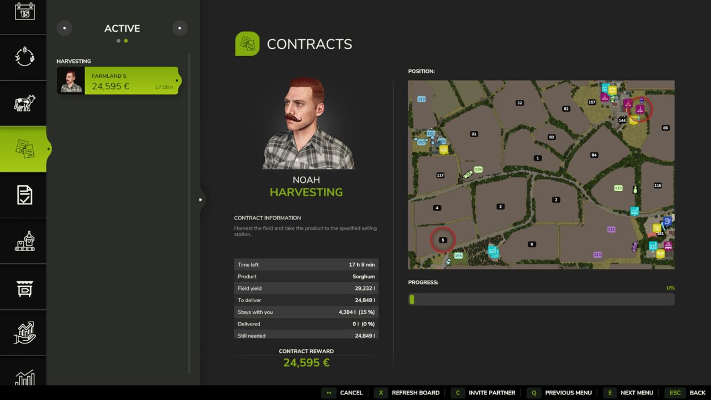Click the Stays with you row
Viewport: 711px width, 400px height.
pos(306,312)
